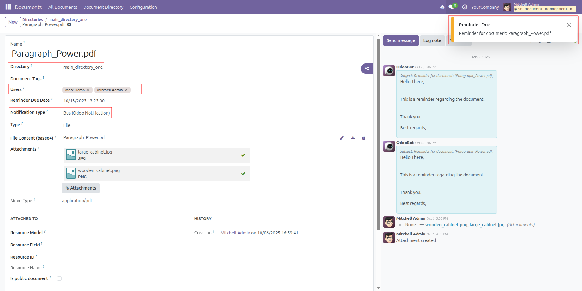Click the Resource Field input
The width and height of the screenshot is (582, 291).
[x=123, y=245]
